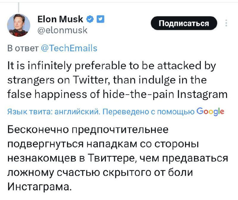Click the Elon Musk display name
Image resolution: width=238 pixels, height=200 pixels.
(61, 20)
